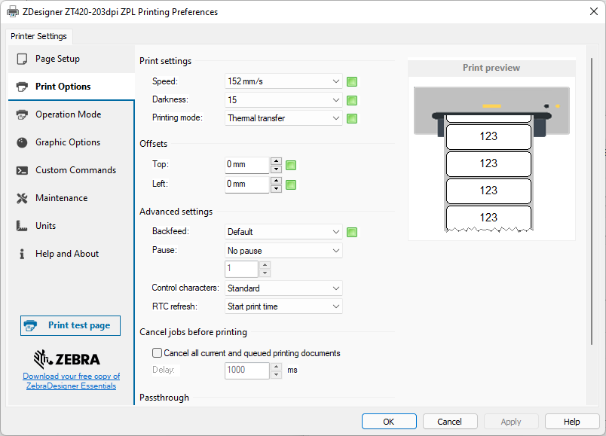Click the Maintenance tools icon
Viewport: 606px width, 436px height.
coord(22,198)
